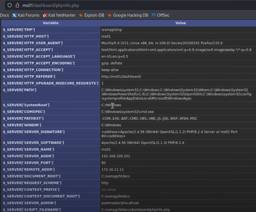This screenshot has width=256, height=212.
Task: Click the http://ms01/dashboard/ referer value
Action: 121,76
